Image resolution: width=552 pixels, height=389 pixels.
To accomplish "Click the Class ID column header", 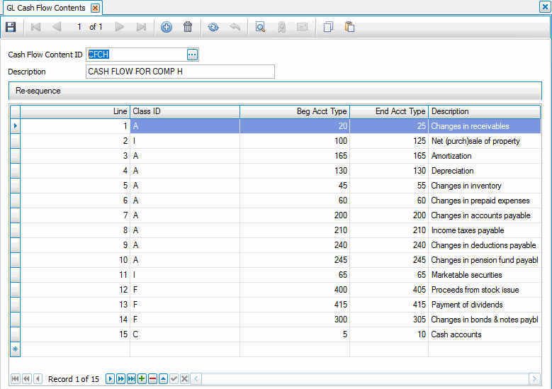I will [x=184, y=111].
